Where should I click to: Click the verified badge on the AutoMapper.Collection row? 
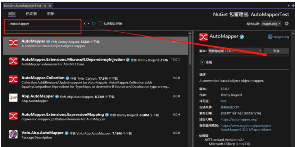tap(67, 78)
